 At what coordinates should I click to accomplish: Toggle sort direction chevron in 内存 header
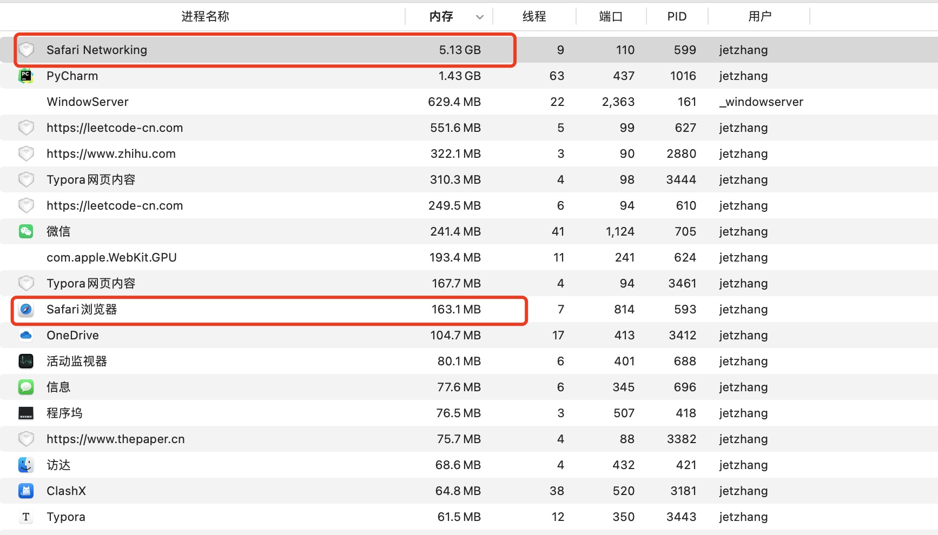(x=479, y=17)
